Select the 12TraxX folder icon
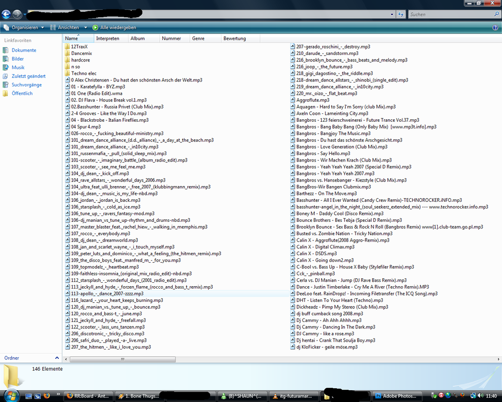The height and width of the screenshot is (402, 502). [67, 47]
